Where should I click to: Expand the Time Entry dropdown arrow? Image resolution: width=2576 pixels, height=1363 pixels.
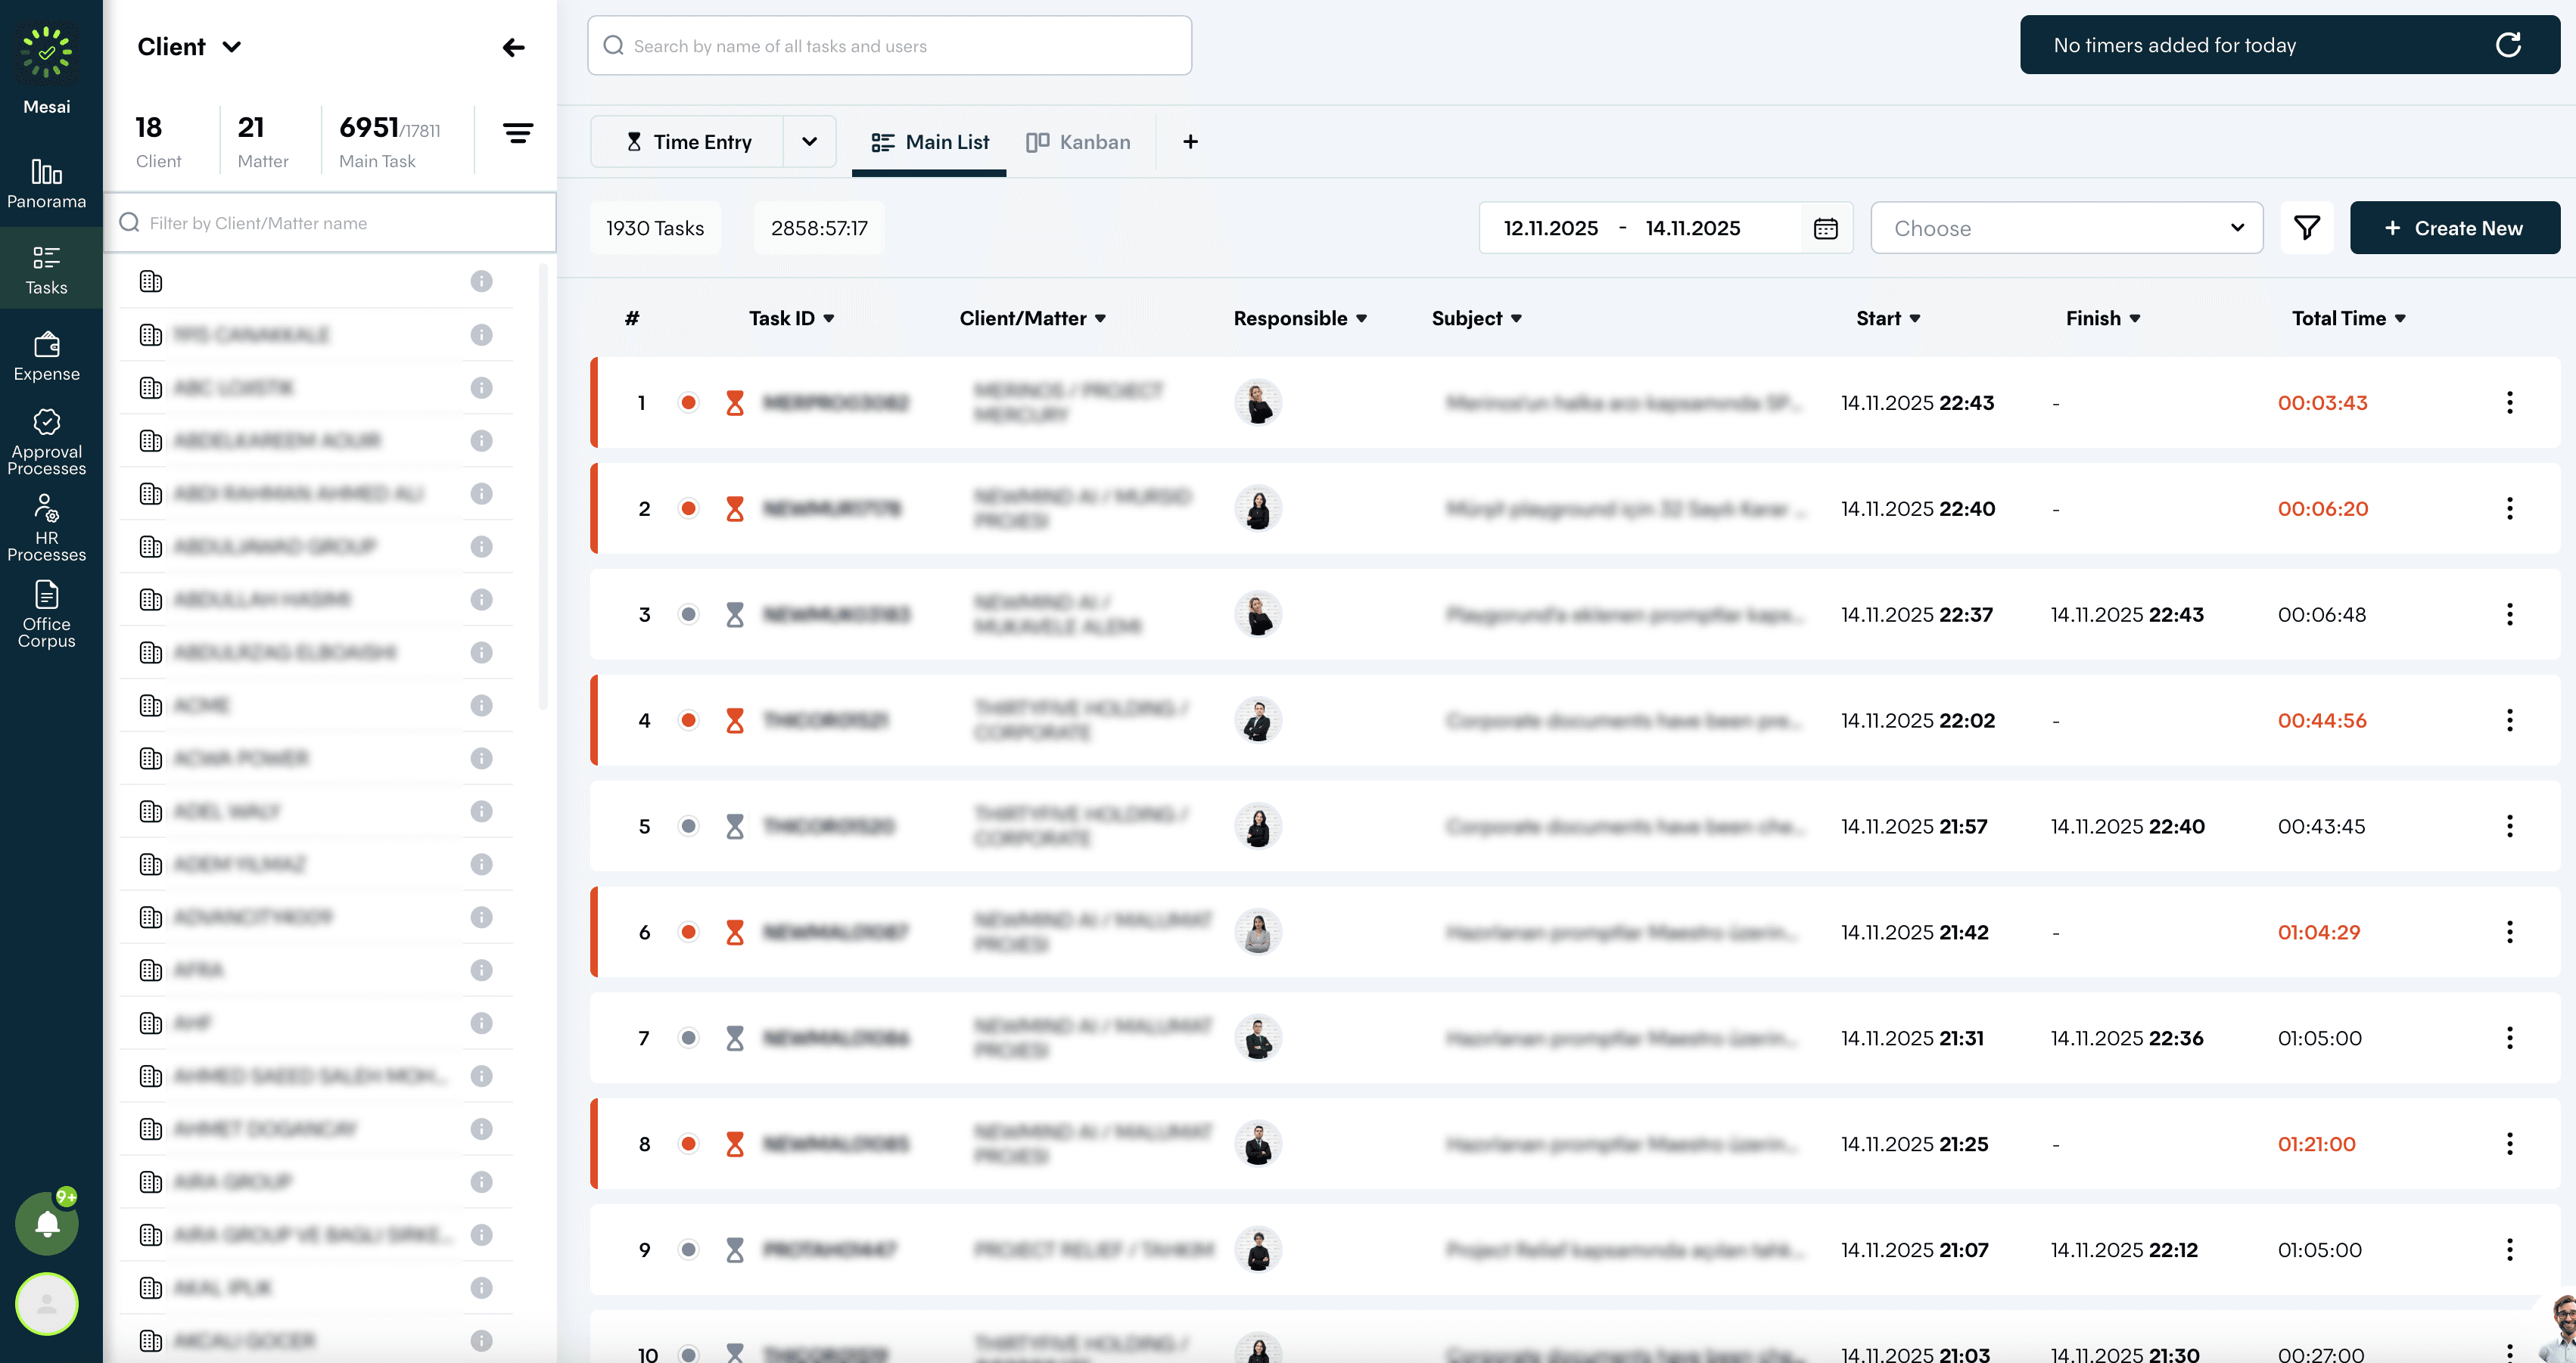pos(809,142)
